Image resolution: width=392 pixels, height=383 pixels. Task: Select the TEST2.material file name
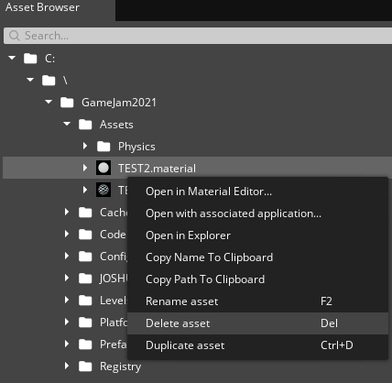[157, 169]
